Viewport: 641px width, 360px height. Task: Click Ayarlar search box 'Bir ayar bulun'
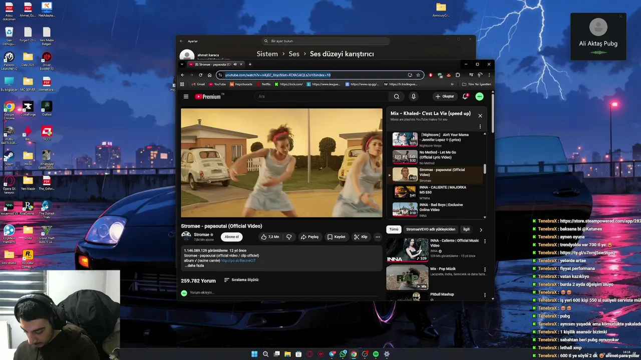pyautogui.click(x=326, y=41)
